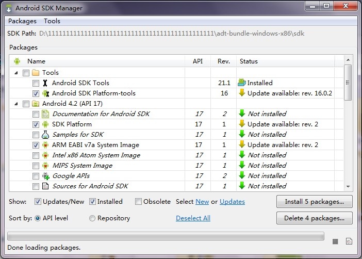Open the log window icon at bottom right
362x259 pixels.
(x=349, y=241)
